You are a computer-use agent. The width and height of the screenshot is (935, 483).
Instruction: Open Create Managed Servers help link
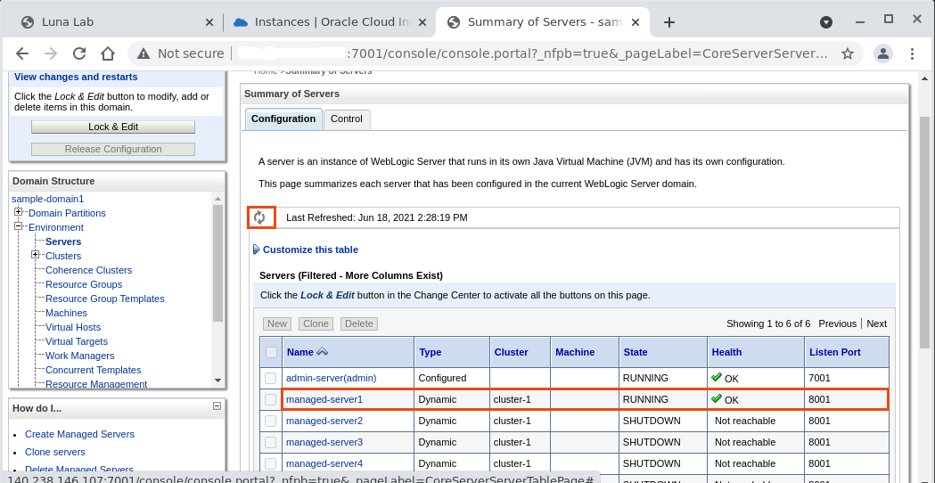pyautogui.click(x=80, y=434)
